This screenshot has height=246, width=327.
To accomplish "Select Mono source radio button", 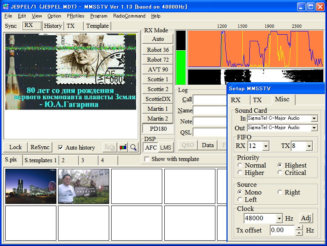I will 240,192.
